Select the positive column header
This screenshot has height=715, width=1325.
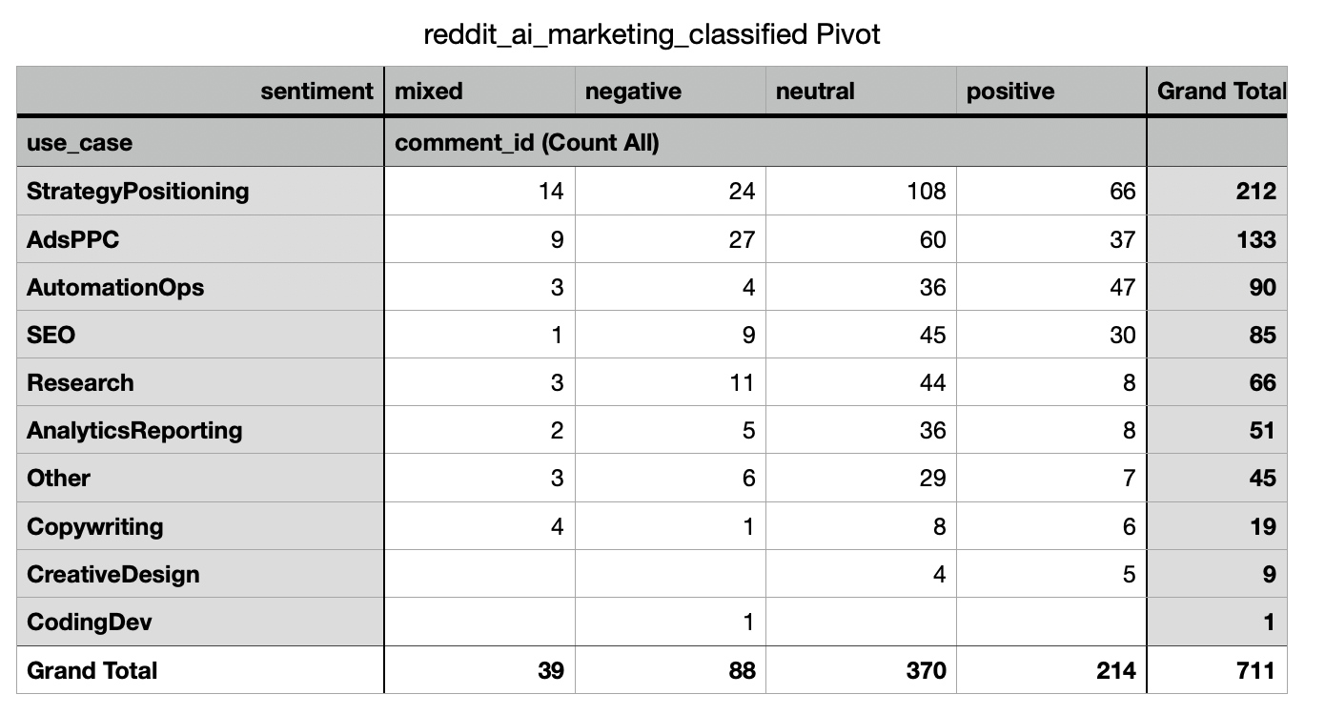1010,92
